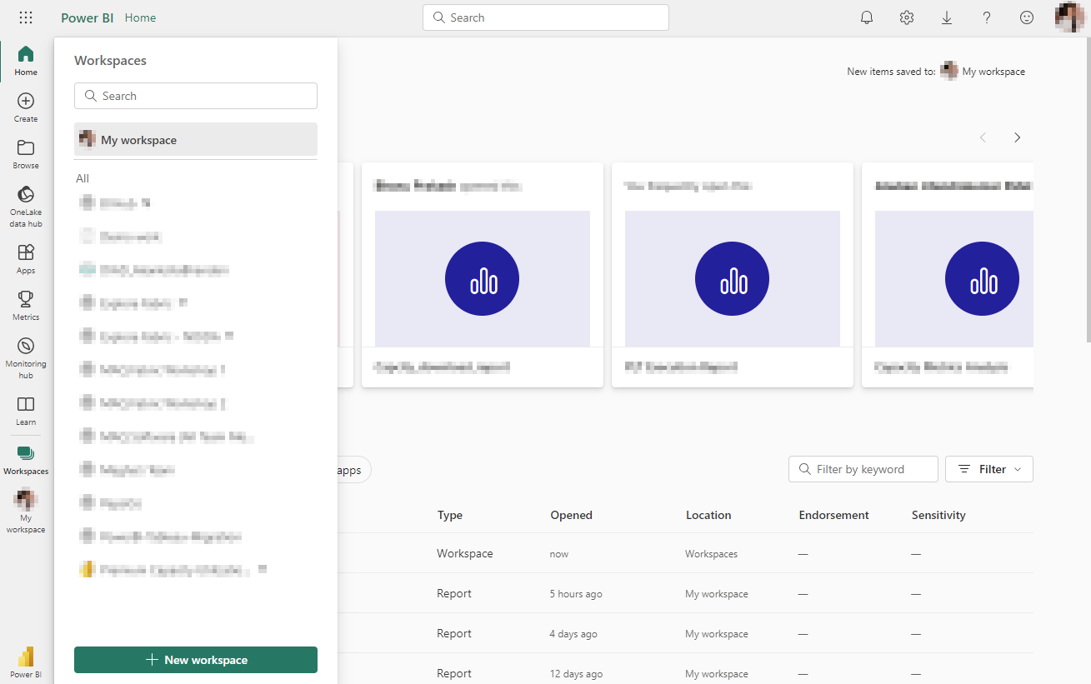This screenshot has width=1091, height=684.
Task: Open notifications bell icon
Action: [x=867, y=17]
